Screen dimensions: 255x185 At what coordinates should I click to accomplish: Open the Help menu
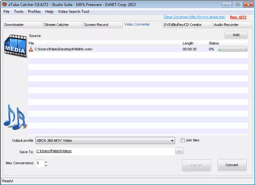(x=49, y=12)
